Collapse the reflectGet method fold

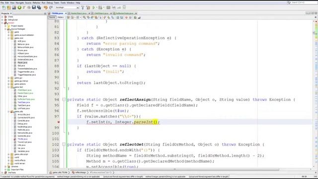pyautogui.click(x=64, y=145)
